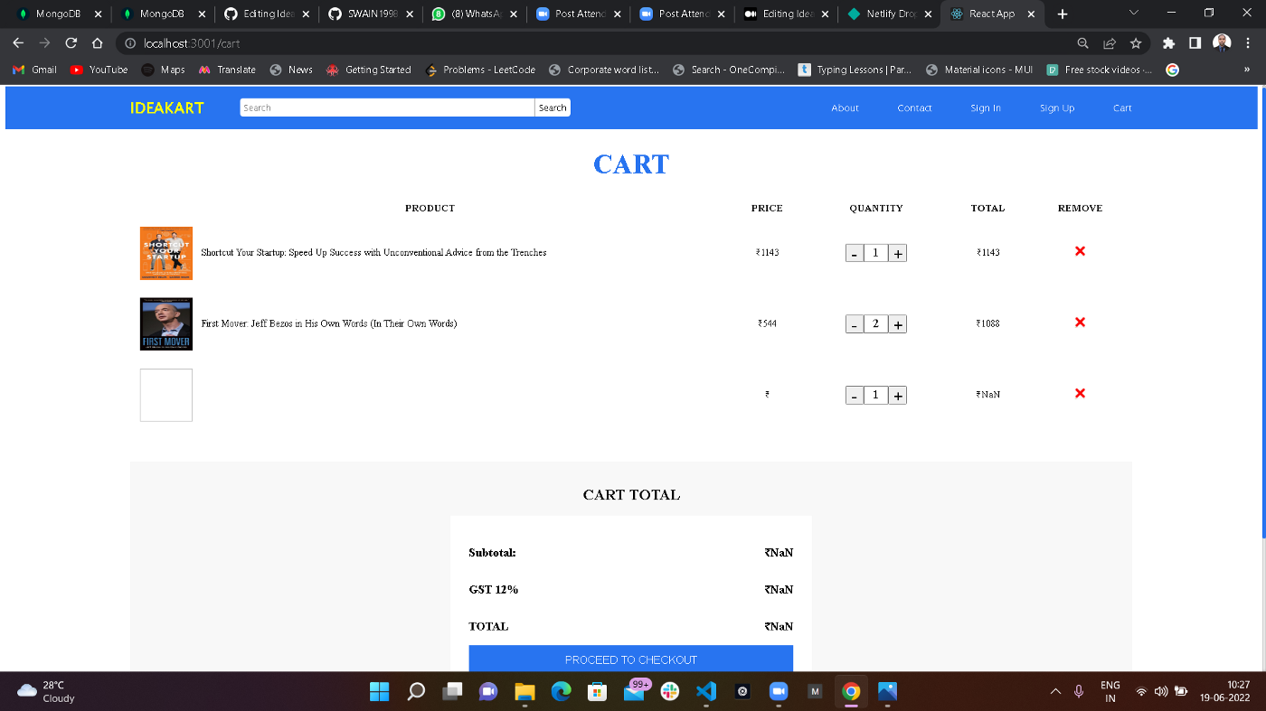The height and width of the screenshot is (711, 1266).
Task: Click the weather widget in the taskbar
Action: [x=43, y=691]
